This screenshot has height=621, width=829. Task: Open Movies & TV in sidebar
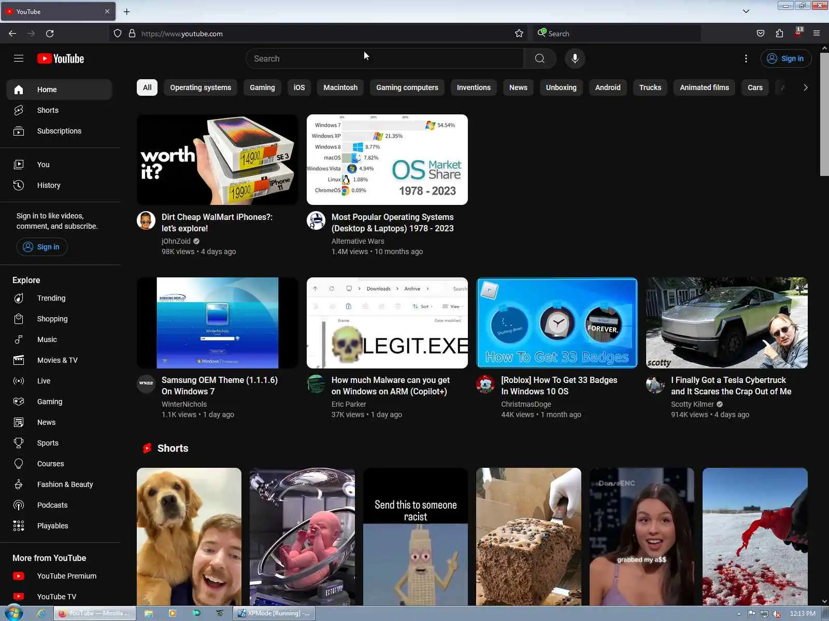[x=59, y=360]
